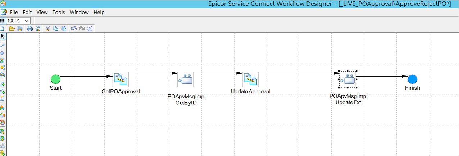Click the UpdateExt label text
The image size is (459, 156).
(348, 103)
